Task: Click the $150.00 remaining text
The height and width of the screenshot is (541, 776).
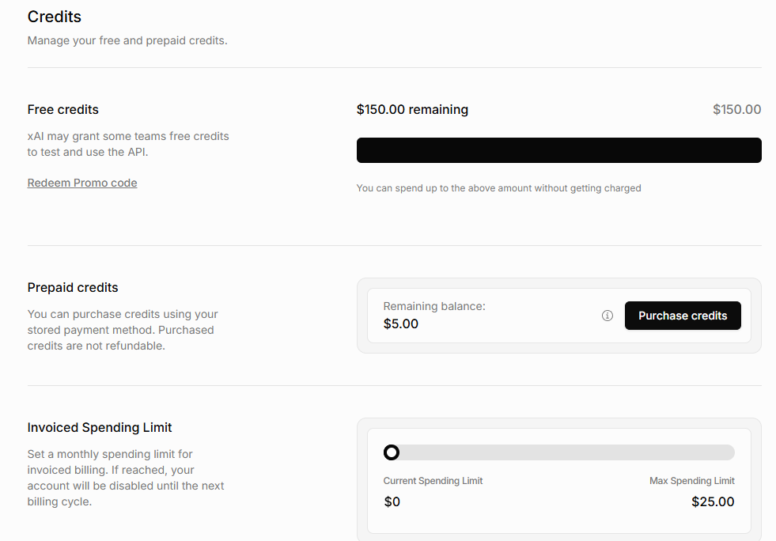Action: point(412,109)
